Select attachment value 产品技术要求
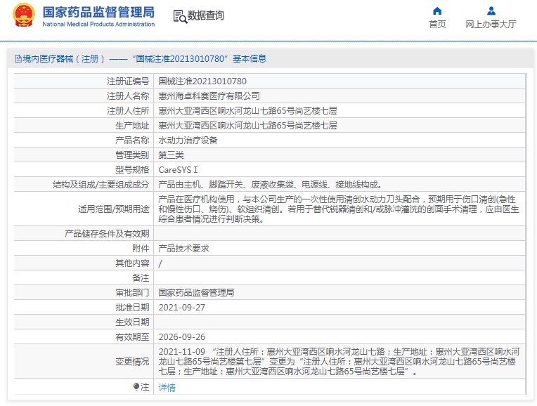 tap(183, 248)
